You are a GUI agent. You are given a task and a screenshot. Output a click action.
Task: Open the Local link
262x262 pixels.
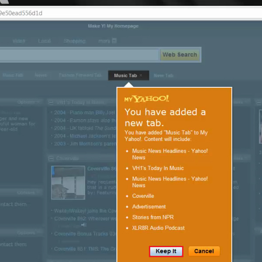tap(44, 41)
